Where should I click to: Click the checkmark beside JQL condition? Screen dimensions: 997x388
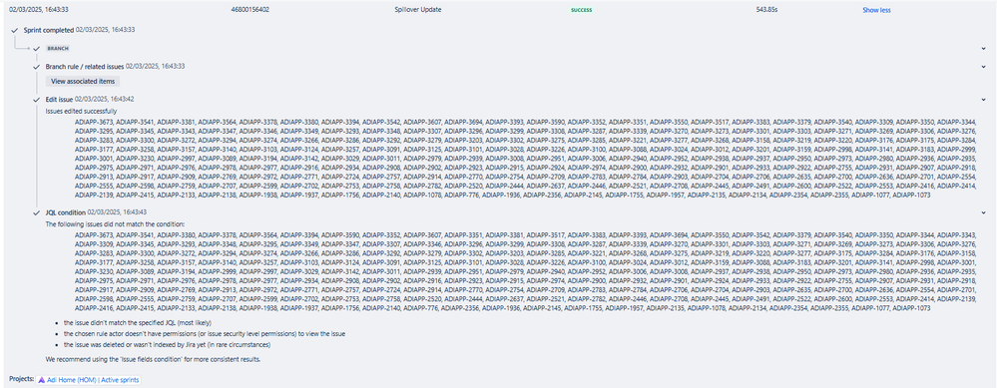tap(37, 212)
